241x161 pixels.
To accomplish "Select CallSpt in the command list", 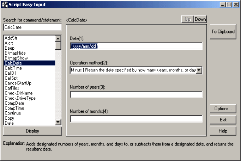I will click(29, 78).
